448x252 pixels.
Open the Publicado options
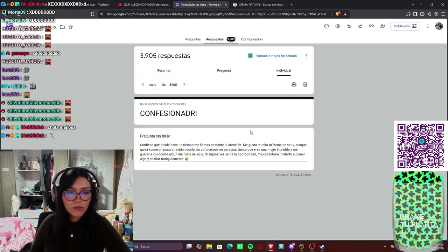click(405, 26)
